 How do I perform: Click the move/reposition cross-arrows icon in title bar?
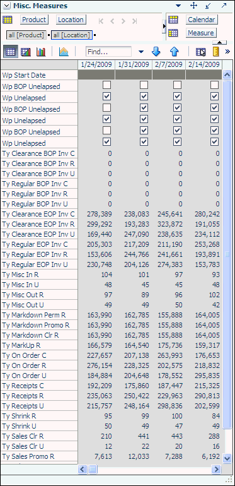(193, 6)
